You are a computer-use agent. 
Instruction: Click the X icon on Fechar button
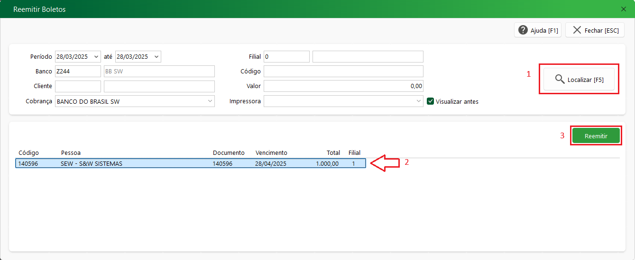click(577, 30)
